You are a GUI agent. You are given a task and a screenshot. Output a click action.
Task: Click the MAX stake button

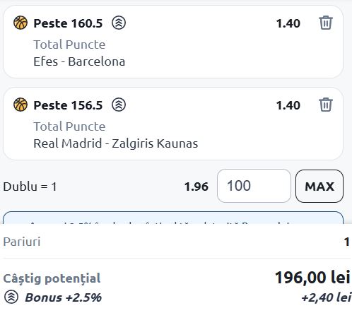(319, 186)
